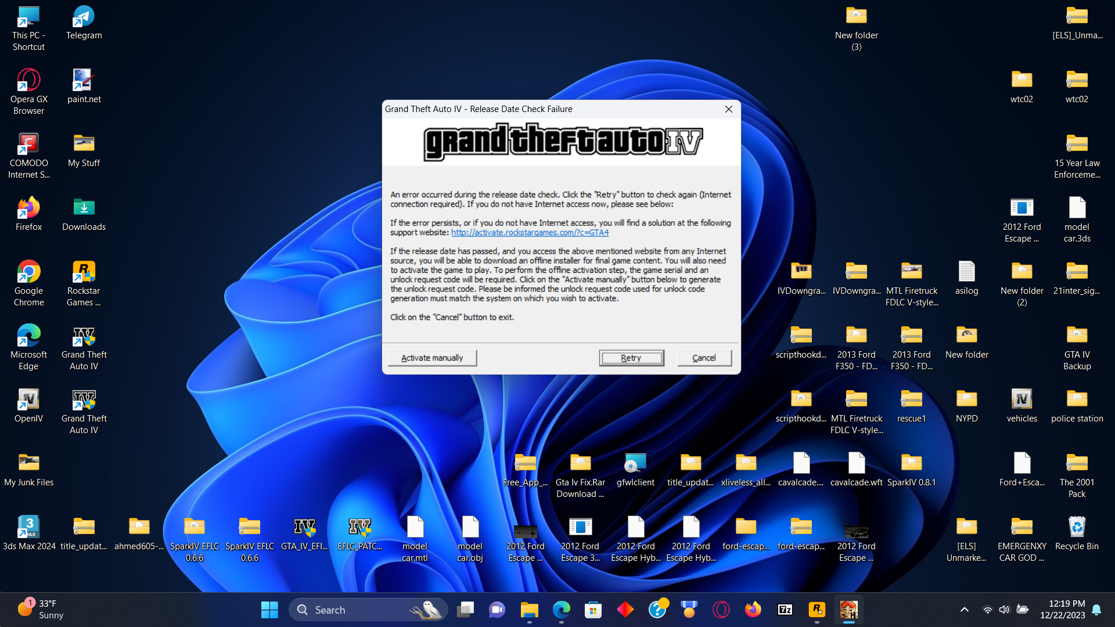Screen dimensions: 1115x627
Task: Open the volume control in system tray
Action: tap(1004, 610)
